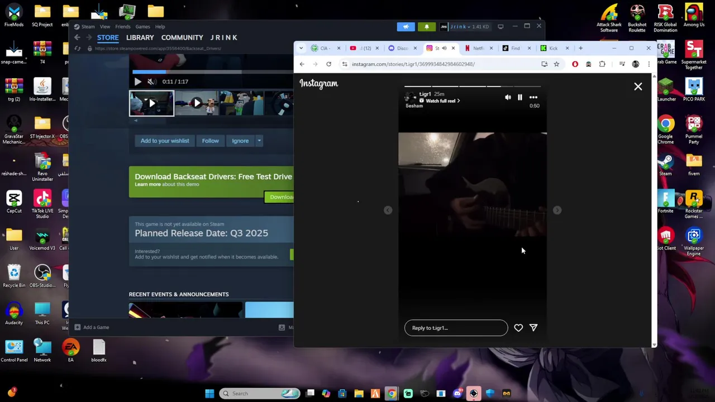Viewport: 715px width, 402px height.
Task: Open the Opera red extension icon
Action: (575, 64)
